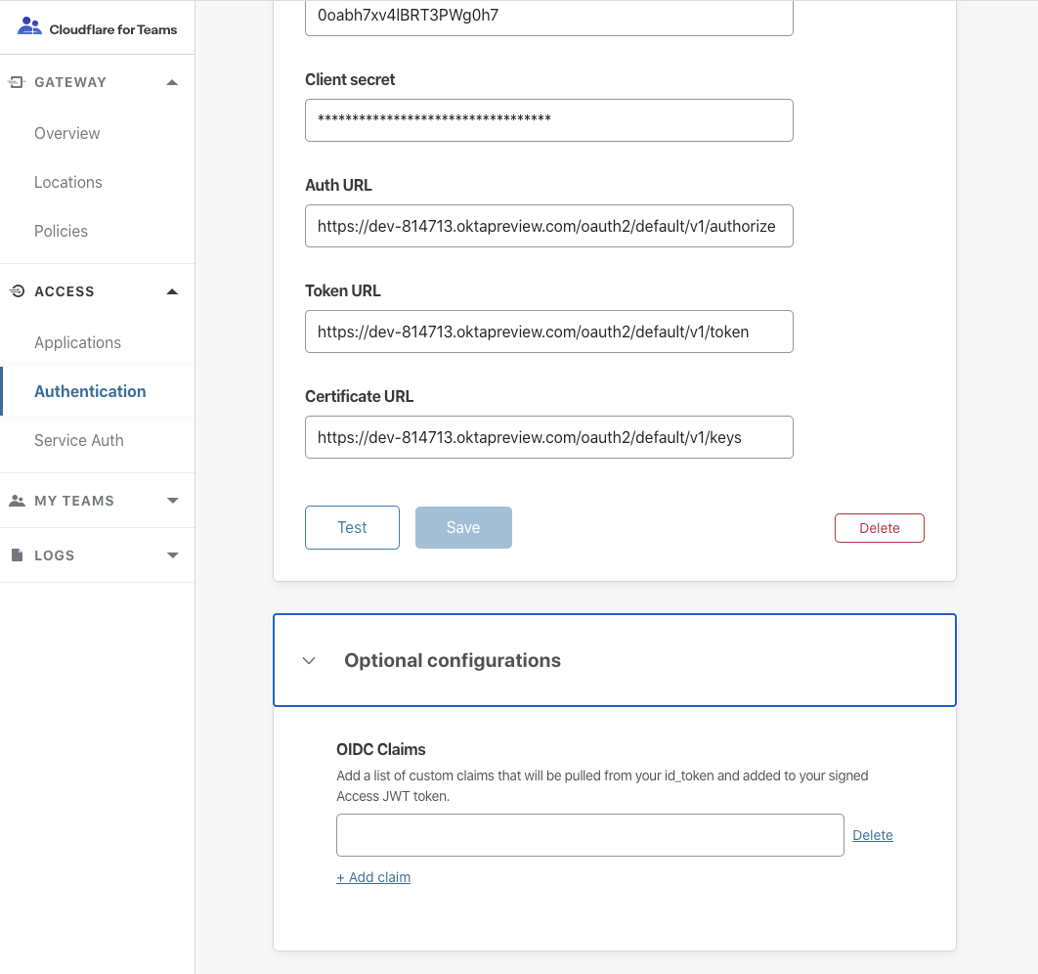Collapse the Access sidebar section
The height and width of the screenshot is (974, 1038).
(x=173, y=291)
